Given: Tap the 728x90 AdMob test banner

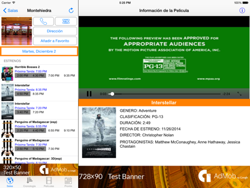Looking at the screenshot, I should coord(164,177).
